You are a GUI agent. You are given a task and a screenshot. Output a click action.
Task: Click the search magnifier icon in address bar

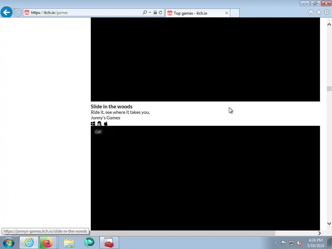point(145,13)
